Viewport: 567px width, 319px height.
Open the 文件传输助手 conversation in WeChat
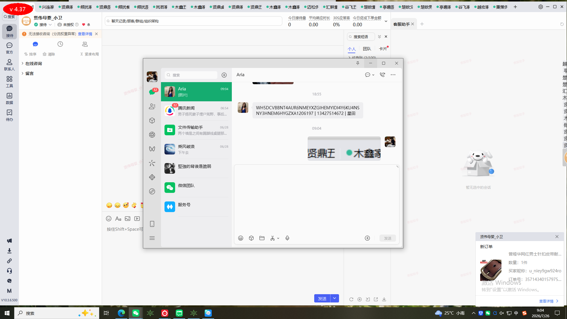[x=196, y=130]
